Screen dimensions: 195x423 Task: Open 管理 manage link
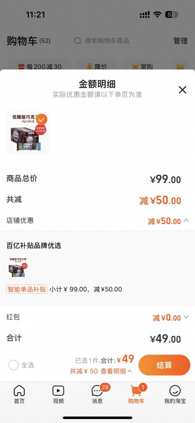181,41
